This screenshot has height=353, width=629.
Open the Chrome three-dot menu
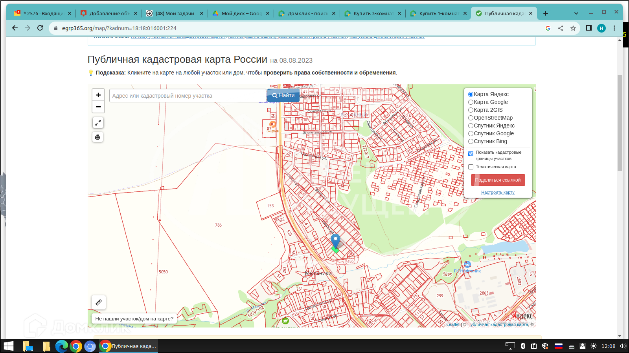pyautogui.click(x=614, y=28)
